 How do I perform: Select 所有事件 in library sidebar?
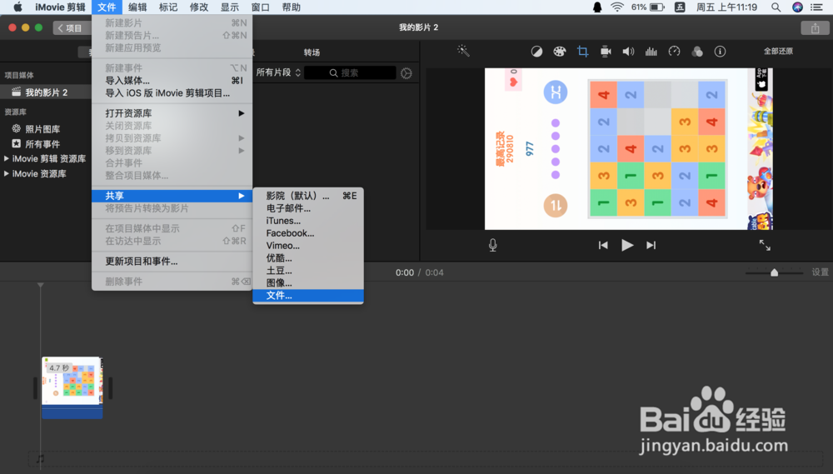pos(42,143)
